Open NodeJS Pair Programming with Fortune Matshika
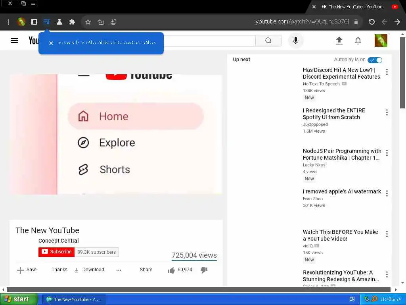406x305 pixels. point(342,154)
